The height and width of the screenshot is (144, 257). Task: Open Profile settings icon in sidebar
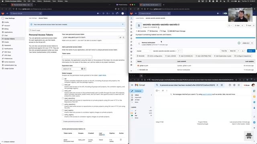(3, 22)
